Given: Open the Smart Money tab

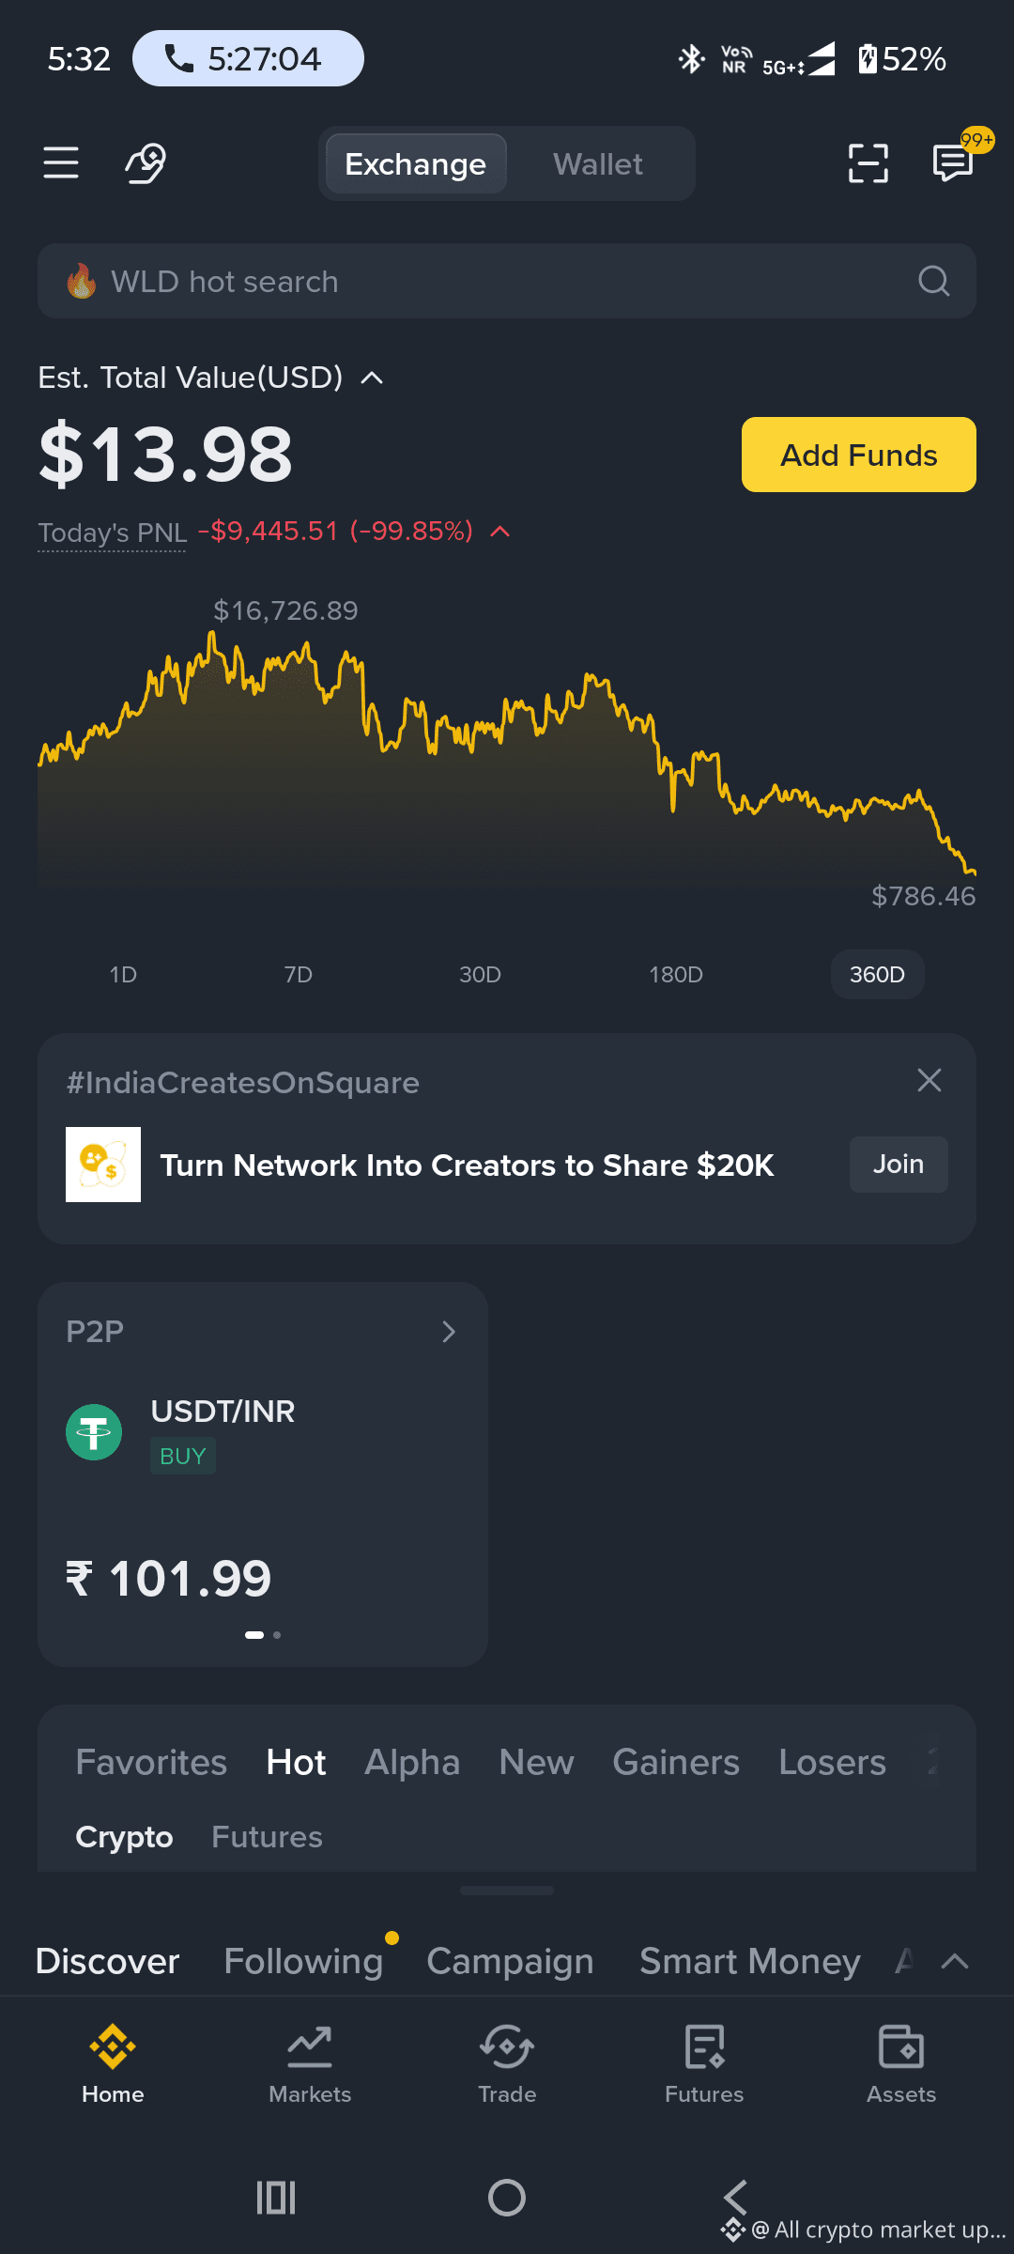Looking at the screenshot, I should click(750, 1961).
